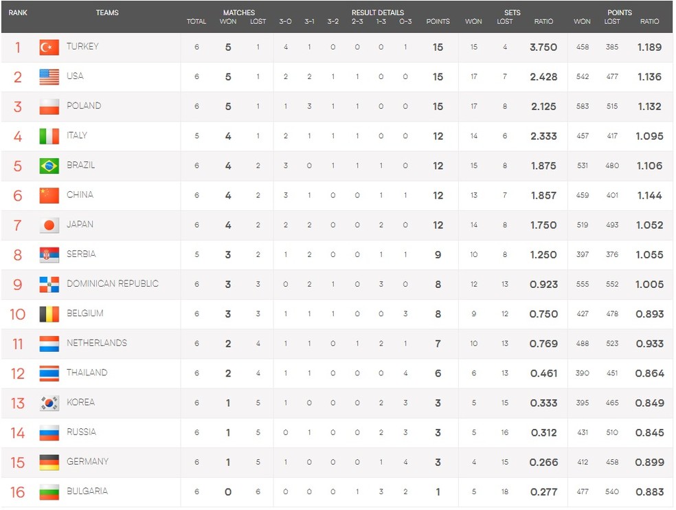Open the POLAND team link
676x510 pixels.
[x=84, y=106]
